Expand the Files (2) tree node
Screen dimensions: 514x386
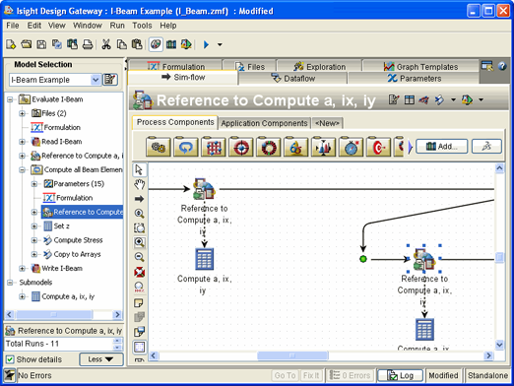[22, 113]
